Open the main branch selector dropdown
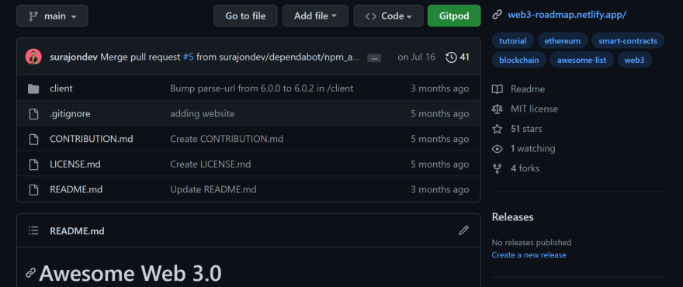Image resolution: width=683 pixels, height=287 pixels. click(52, 16)
